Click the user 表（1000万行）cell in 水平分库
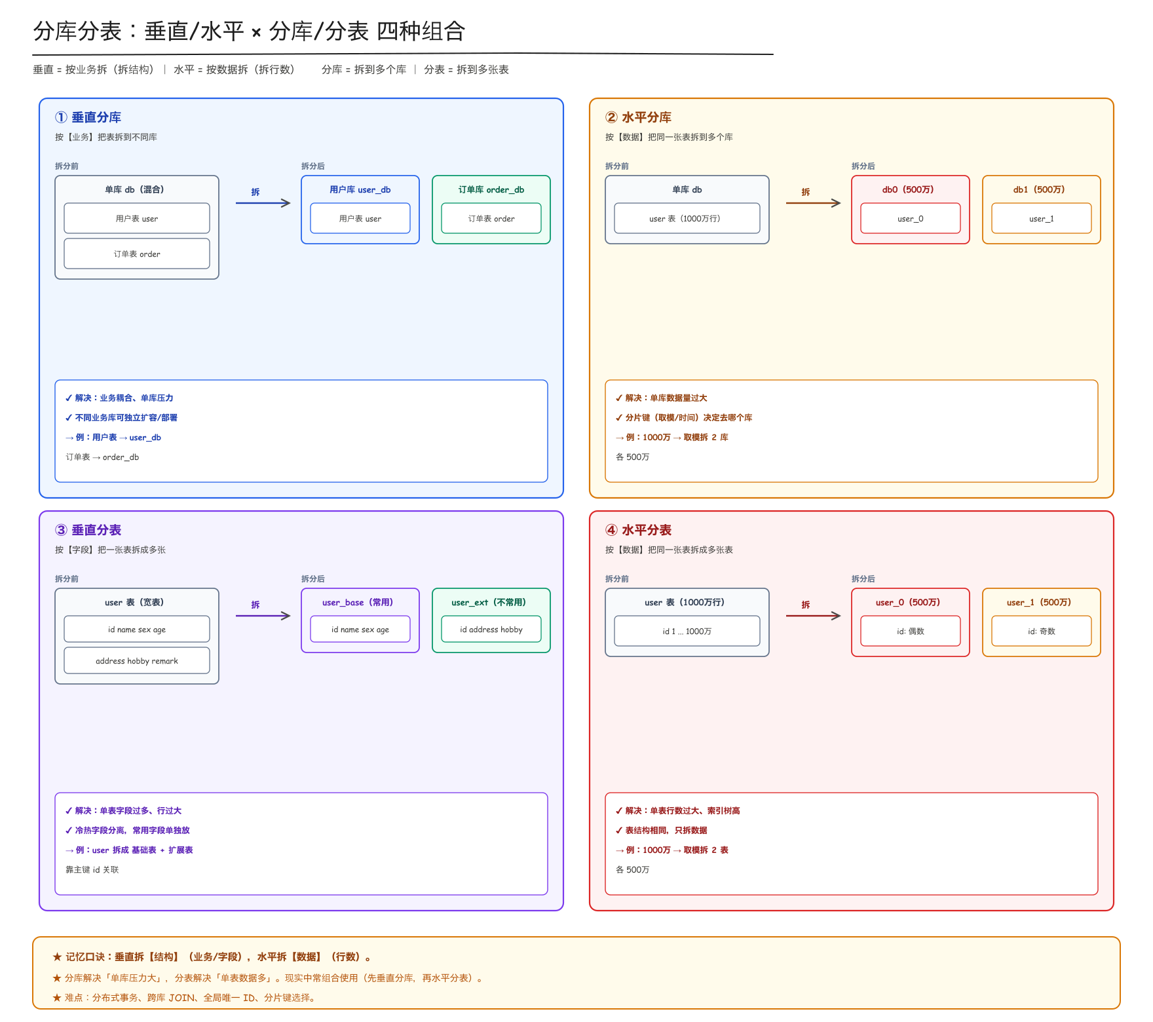The height and width of the screenshot is (1022, 1153). point(687,218)
